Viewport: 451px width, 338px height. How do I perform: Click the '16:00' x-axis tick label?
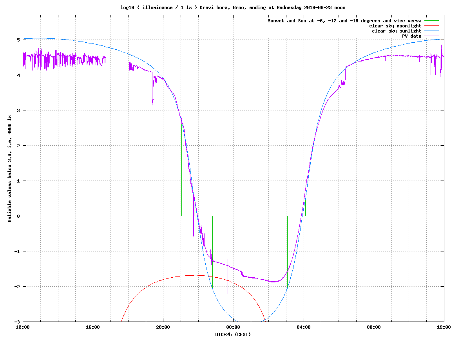click(93, 327)
